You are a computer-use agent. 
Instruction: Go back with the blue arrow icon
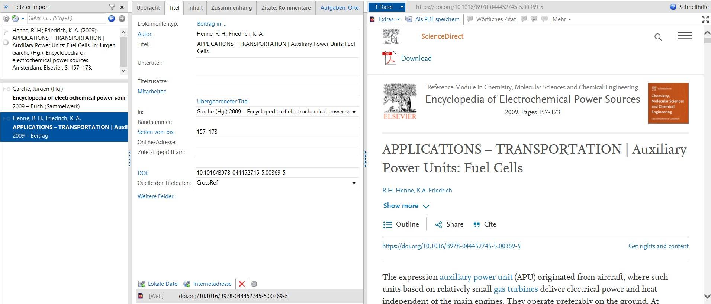click(x=111, y=18)
